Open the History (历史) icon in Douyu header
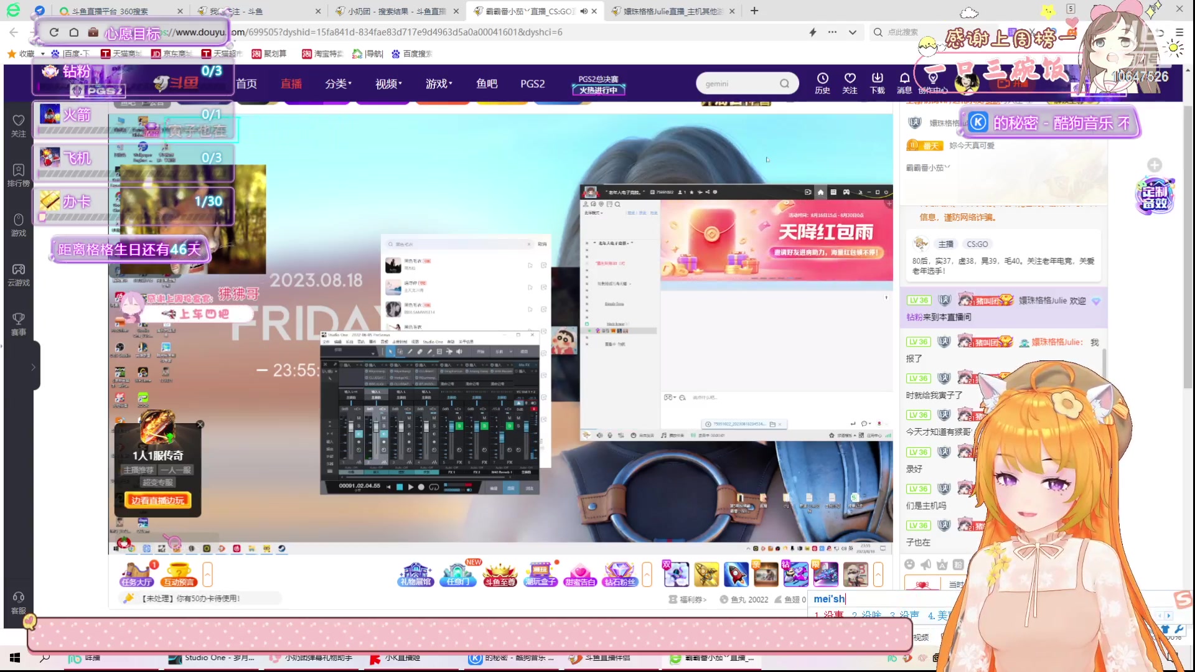The height and width of the screenshot is (672, 1195). [x=822, y=83]
